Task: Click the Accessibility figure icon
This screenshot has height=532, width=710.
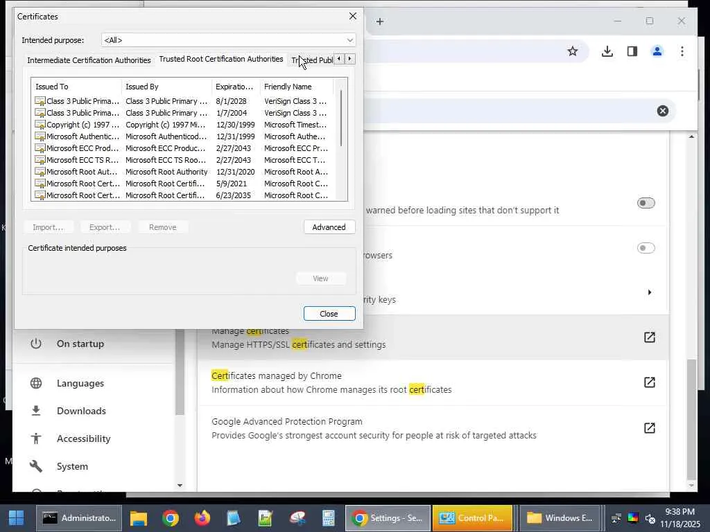Action: pos(36,438)
